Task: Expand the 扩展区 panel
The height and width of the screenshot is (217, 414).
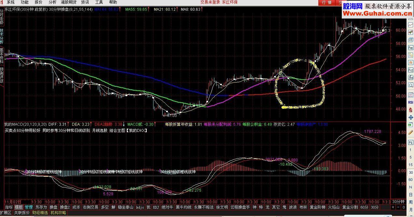Action: tap(6, 213)
